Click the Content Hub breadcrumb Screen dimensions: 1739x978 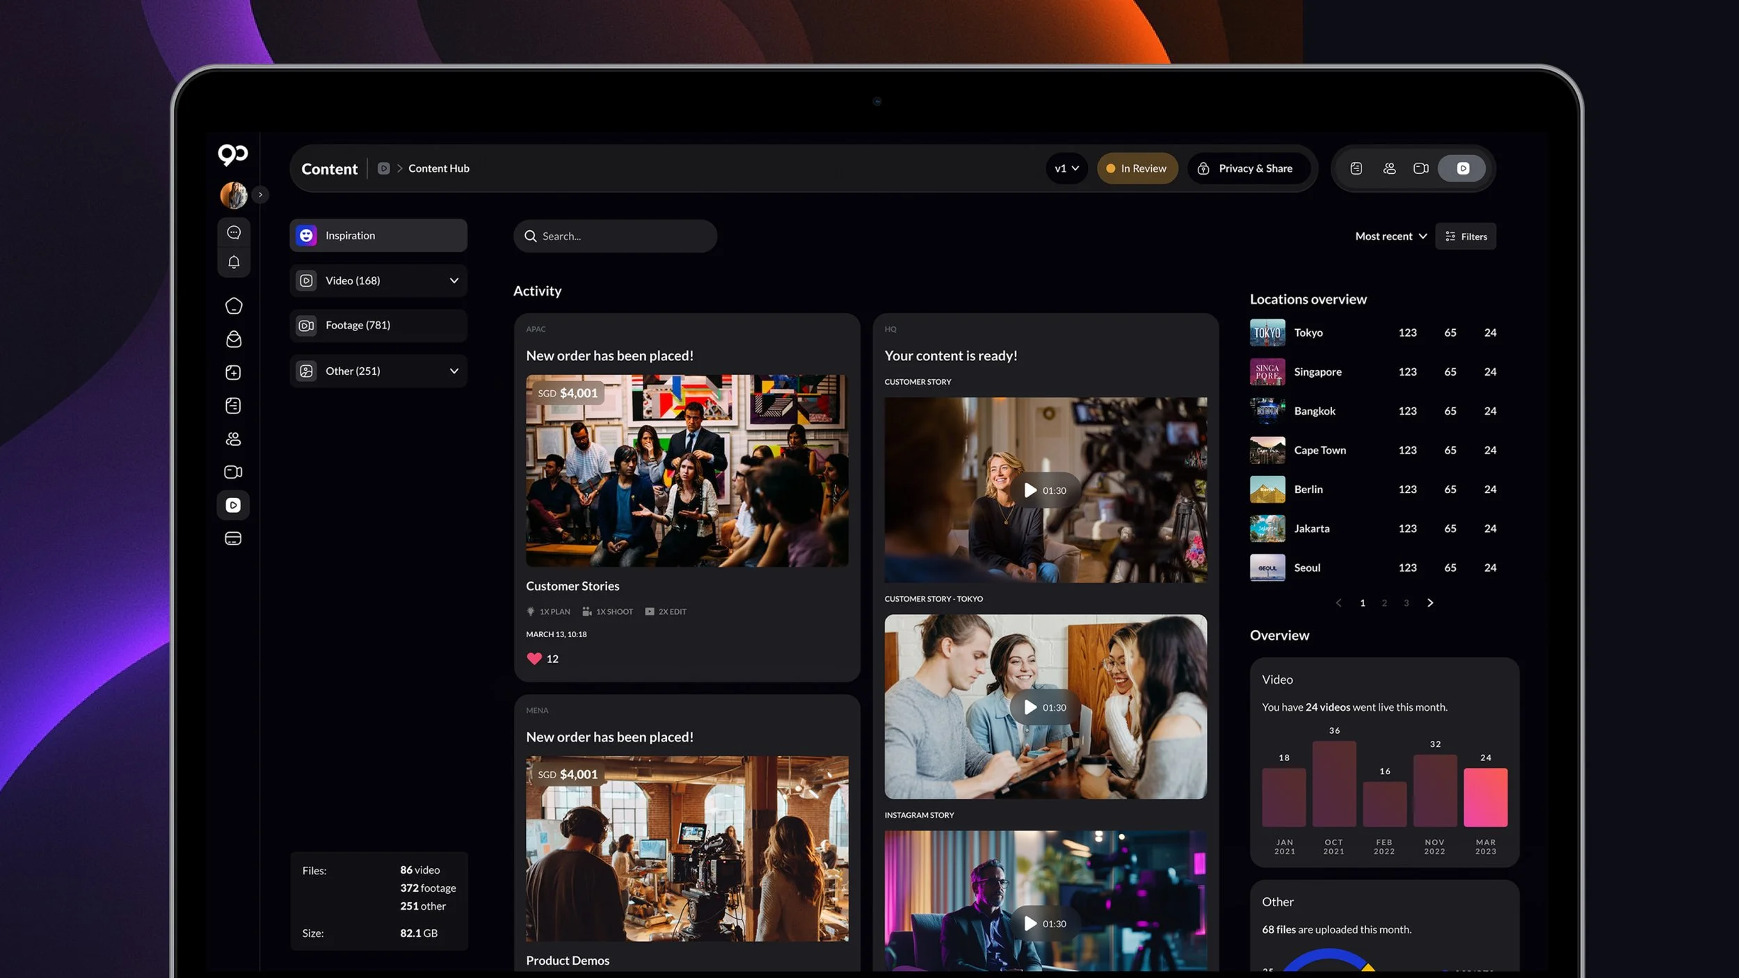[439, 168]
